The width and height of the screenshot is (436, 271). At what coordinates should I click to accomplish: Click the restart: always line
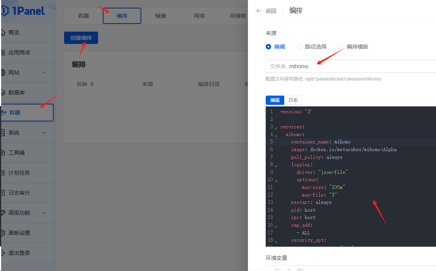click(x=311, y=202)
